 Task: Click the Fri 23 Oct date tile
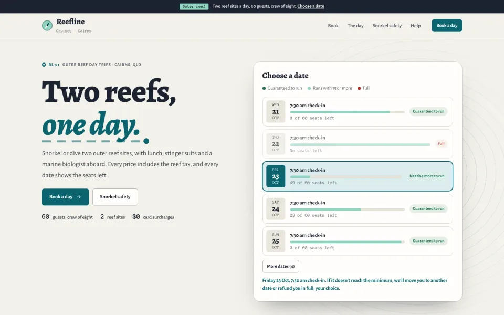click(276, 176)
